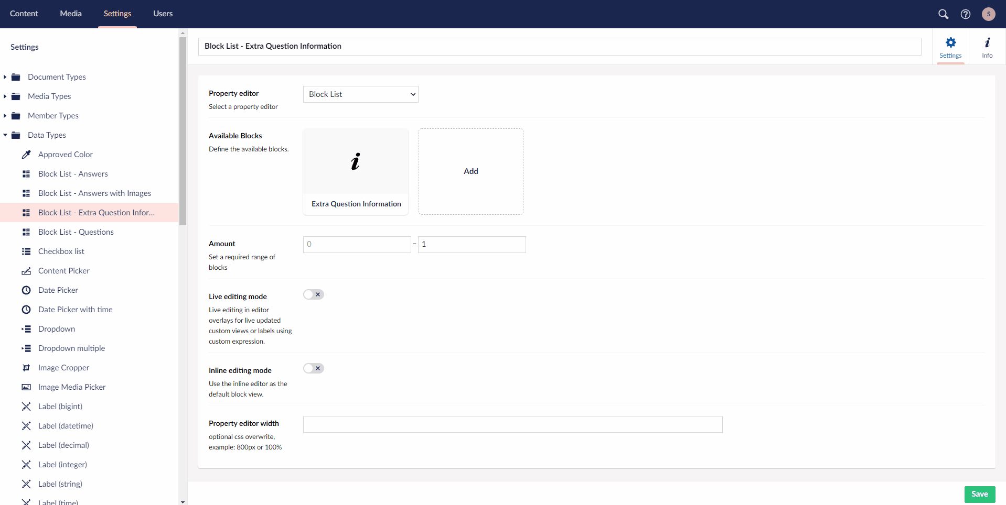Screen dimensions: 1006x505
Task: Enable Live editing mode
Action: 313,294
